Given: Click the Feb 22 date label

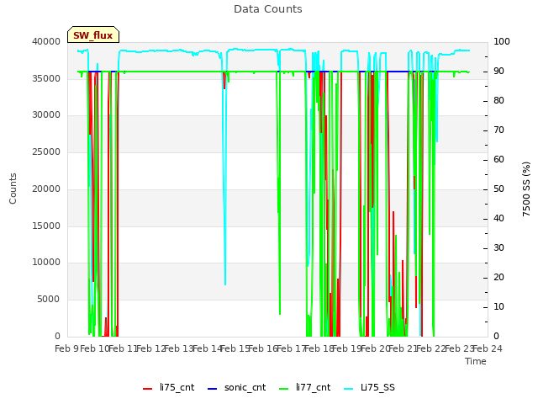Looking at the screenshot, I should coord(431,348).
